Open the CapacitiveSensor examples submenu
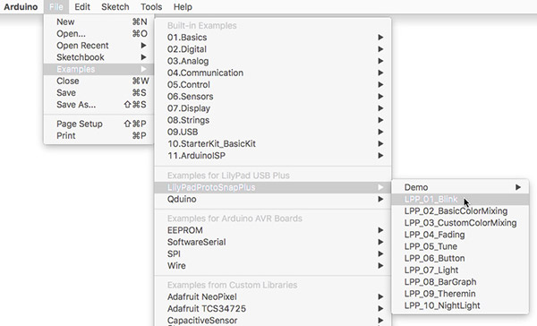 click(x=273, y=320)
